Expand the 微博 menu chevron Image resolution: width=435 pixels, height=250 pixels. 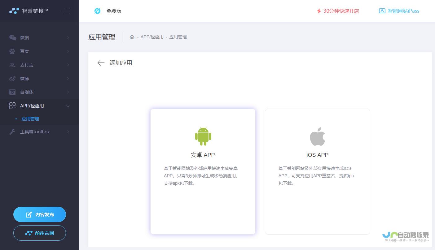pyautogui.click(x=68, y=79)
